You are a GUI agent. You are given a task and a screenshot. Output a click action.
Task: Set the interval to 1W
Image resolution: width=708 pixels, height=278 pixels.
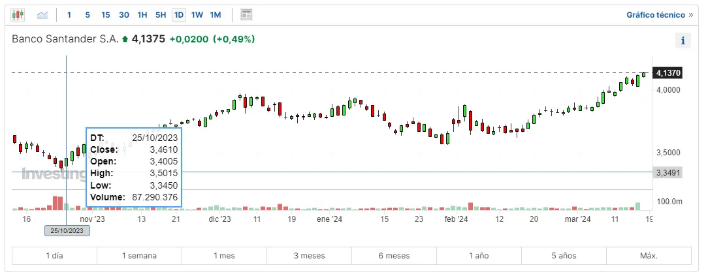point(197,14)
